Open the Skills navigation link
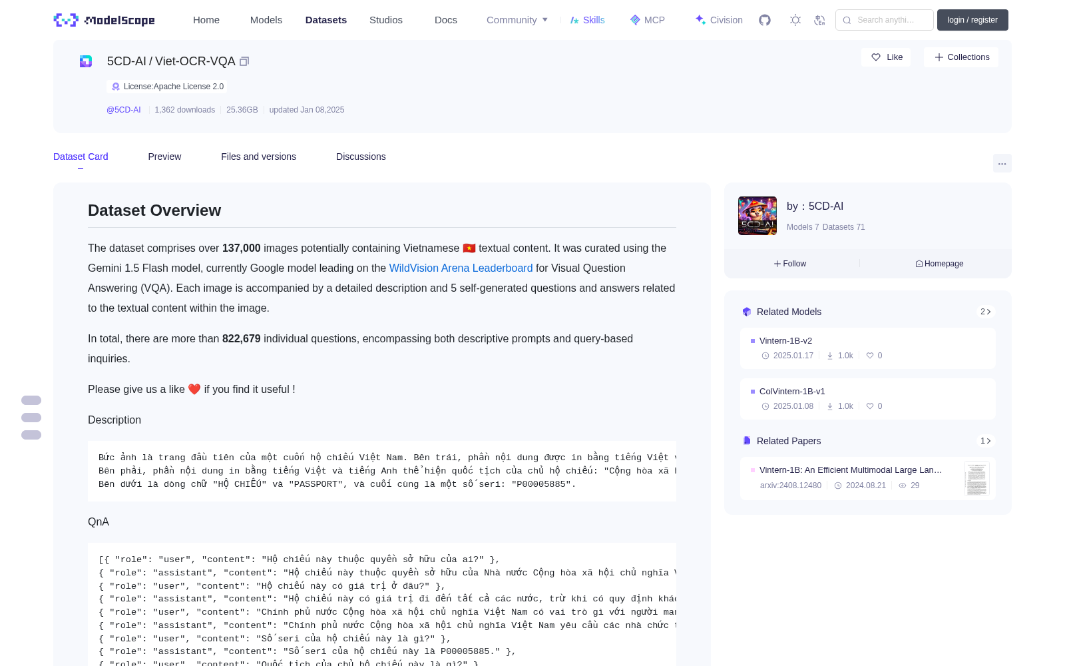 coord(588,20)
